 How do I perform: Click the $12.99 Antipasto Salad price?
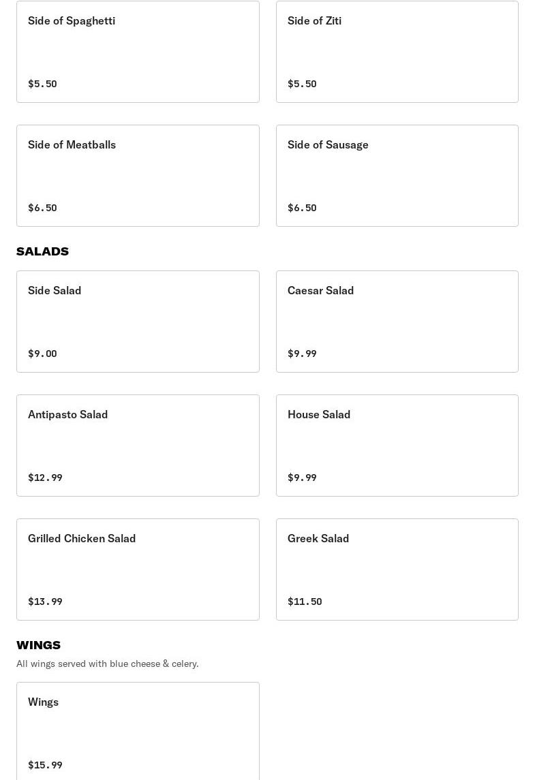(45, 478)
